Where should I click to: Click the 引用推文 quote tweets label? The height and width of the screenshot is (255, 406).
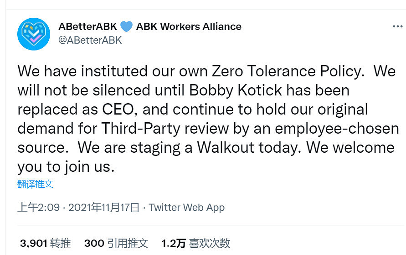tap(128, 243)
